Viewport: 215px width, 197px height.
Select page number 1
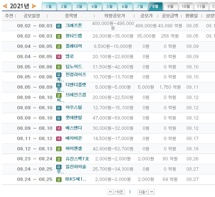[130, 192]
